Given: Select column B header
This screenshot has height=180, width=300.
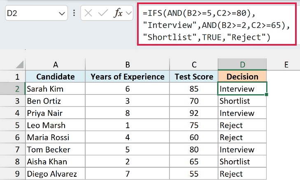Looking at the screenshot, I should pyautogui.click(x=128, y=65).
